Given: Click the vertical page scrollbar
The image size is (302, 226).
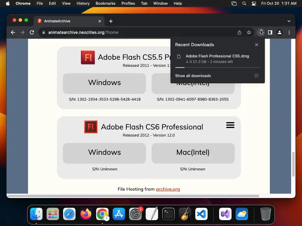Looking at the screenshot, I should (x=293, y=164).
